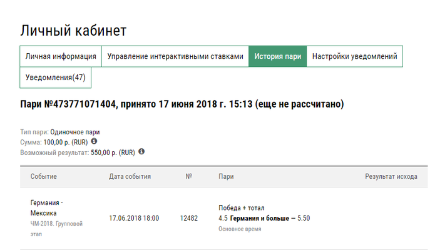Switch to Управление интерактивными ставками tab

[x=175, y=56]
